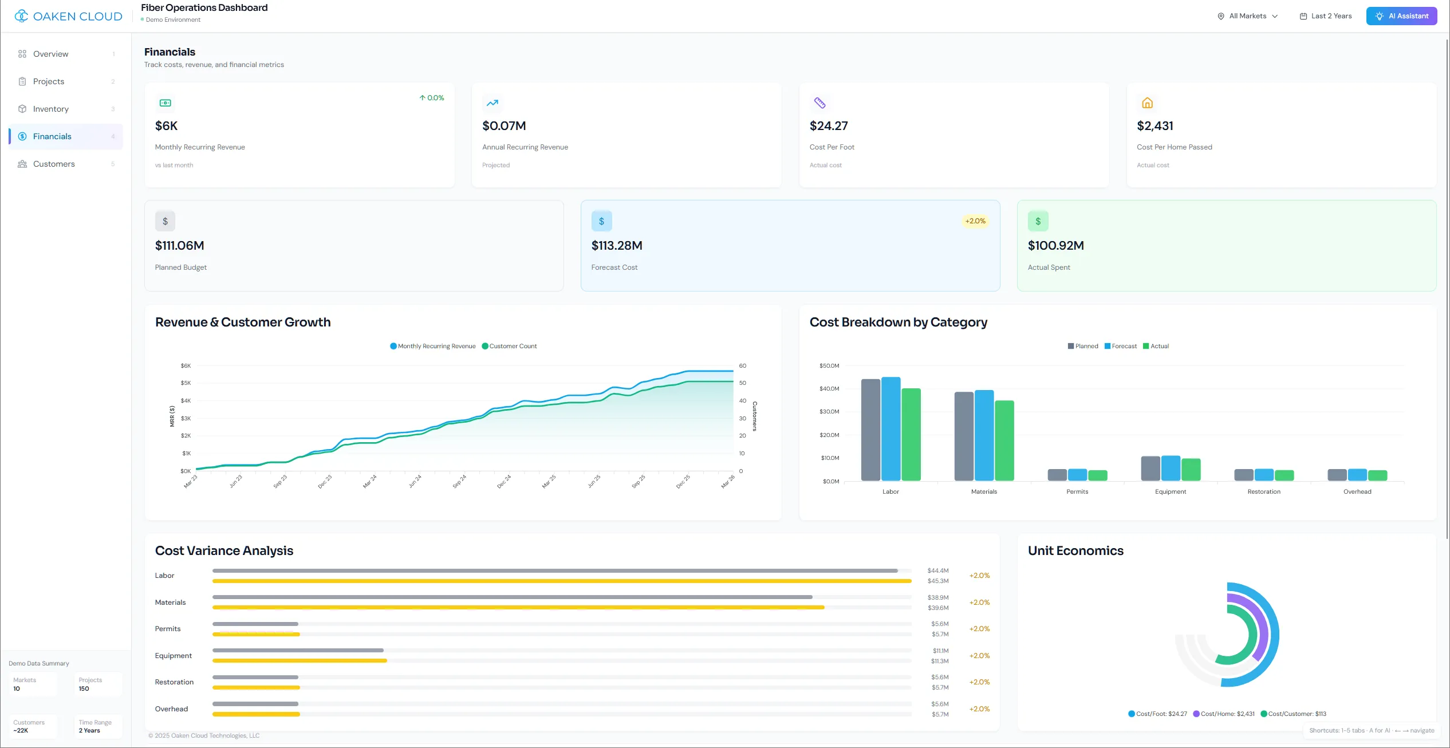Click the Materials gray planned bar in variance analysis

[x=513, y=597]
